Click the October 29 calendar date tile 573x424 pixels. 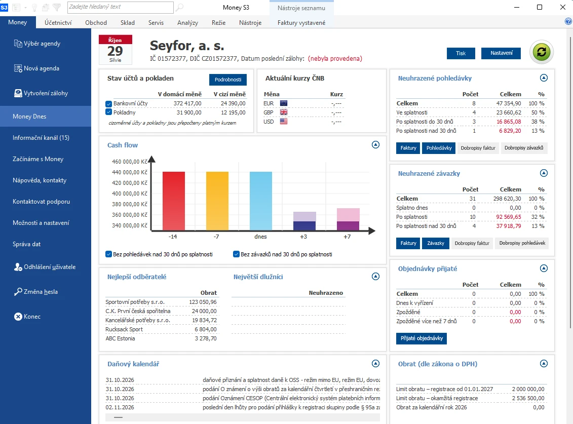point(115,50)
